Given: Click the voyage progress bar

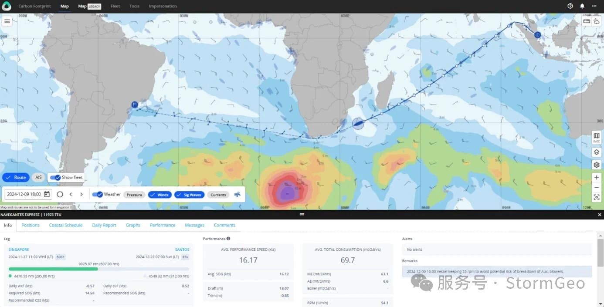Looking at the screenshot, I should coord(99,269).
